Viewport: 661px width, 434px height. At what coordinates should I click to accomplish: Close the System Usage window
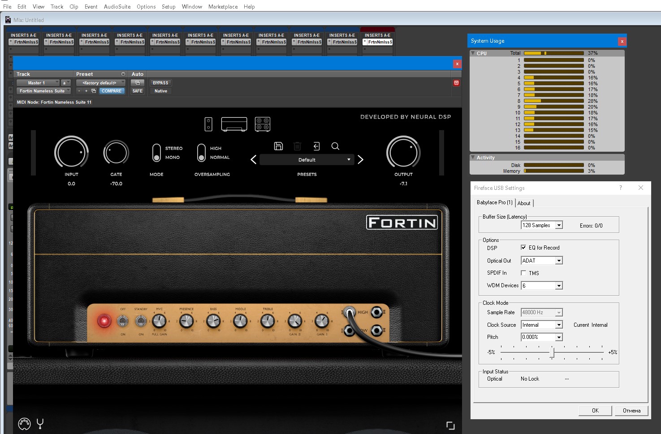coord(622,41)
